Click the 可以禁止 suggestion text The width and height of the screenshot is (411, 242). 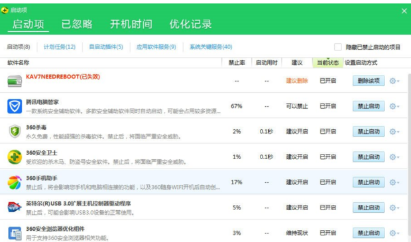point(297,106)
